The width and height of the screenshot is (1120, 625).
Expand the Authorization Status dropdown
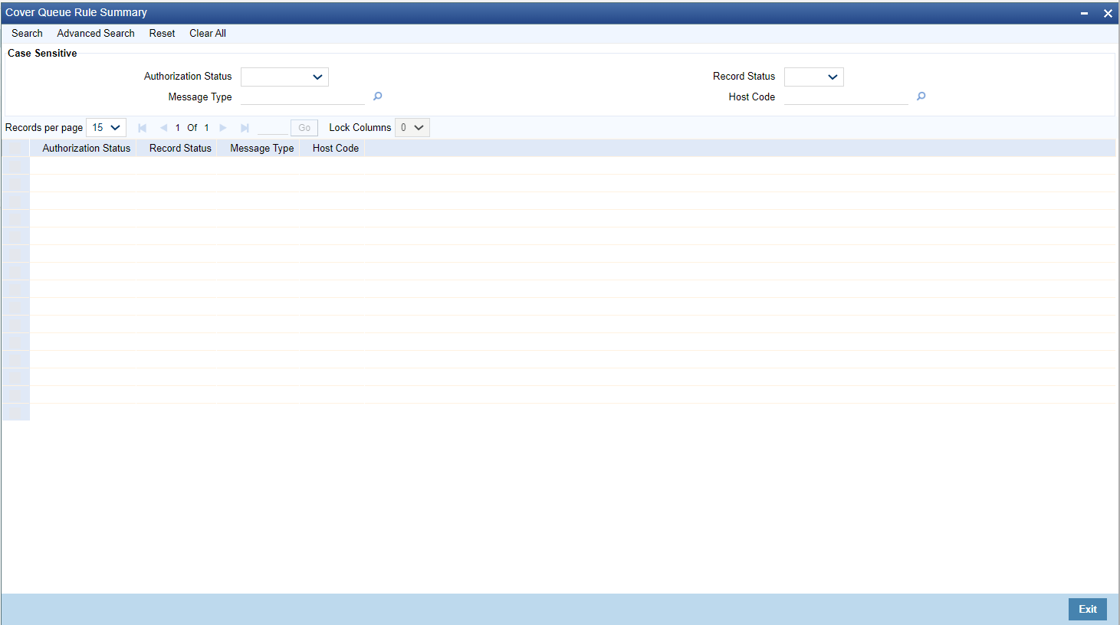(x=284, y=77)
